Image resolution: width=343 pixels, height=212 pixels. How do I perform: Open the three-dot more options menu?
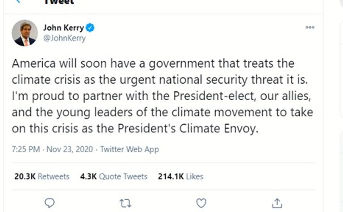click(x=310, y=28)
